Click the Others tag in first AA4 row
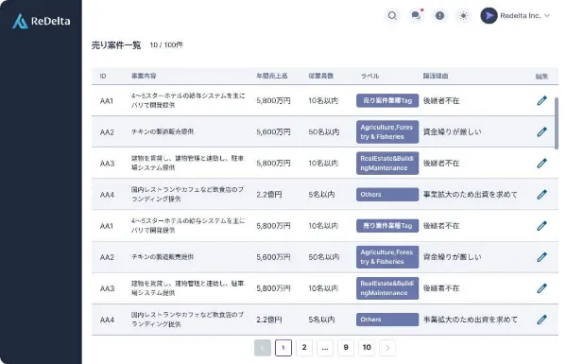 (x=387, y=195)
